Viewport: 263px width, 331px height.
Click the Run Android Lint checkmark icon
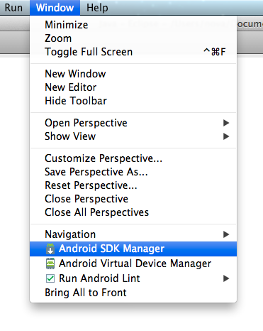(50, 278)
